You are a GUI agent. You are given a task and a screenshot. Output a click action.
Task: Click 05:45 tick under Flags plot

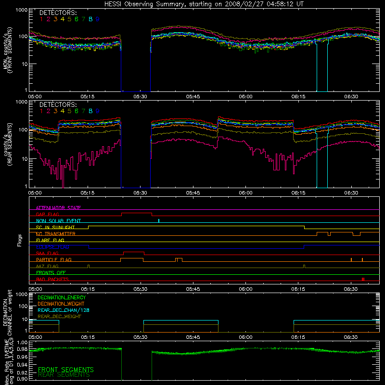coord(193,289)
